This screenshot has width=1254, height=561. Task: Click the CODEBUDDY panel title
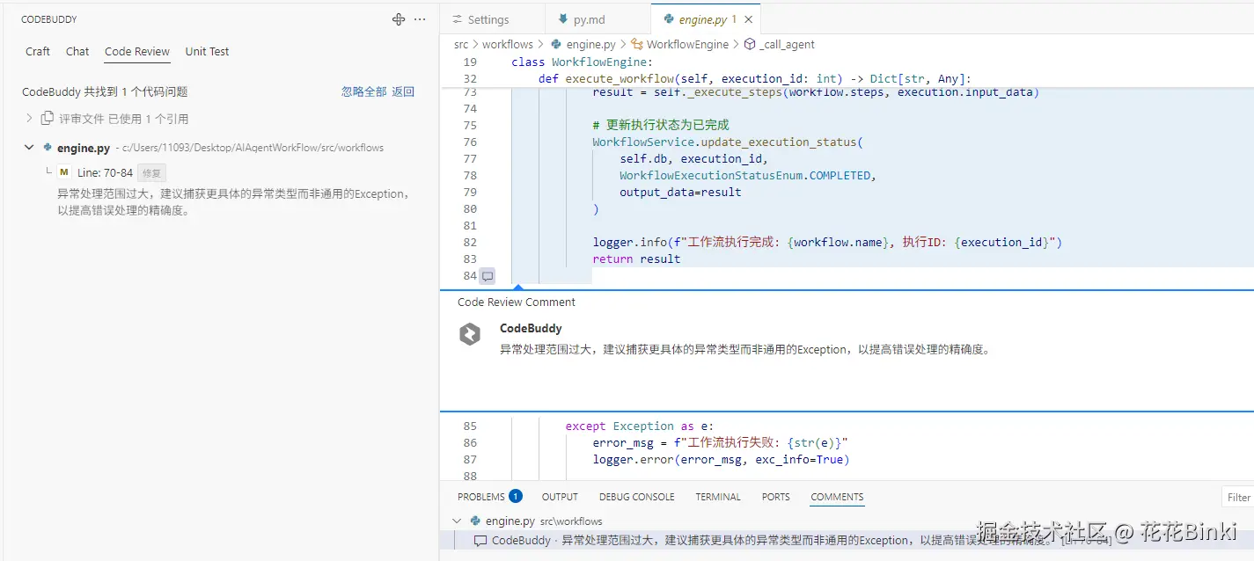[x=48, y=19]
